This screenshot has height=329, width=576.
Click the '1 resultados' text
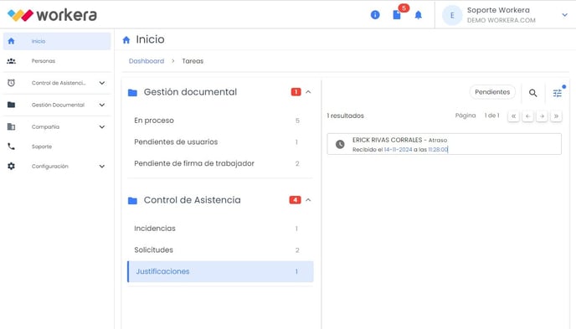pos(345,116)
